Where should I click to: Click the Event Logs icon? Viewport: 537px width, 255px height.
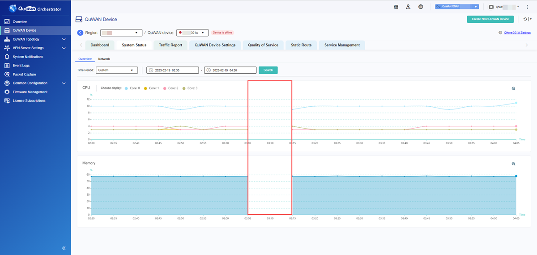pyautogui.click(x=7, y=66)
